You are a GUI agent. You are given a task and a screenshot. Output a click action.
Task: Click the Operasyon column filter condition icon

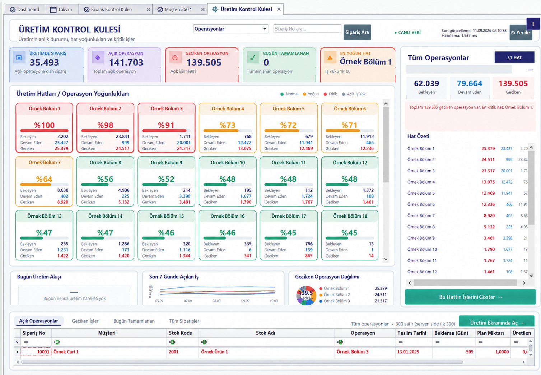click(x=340, y=342)
